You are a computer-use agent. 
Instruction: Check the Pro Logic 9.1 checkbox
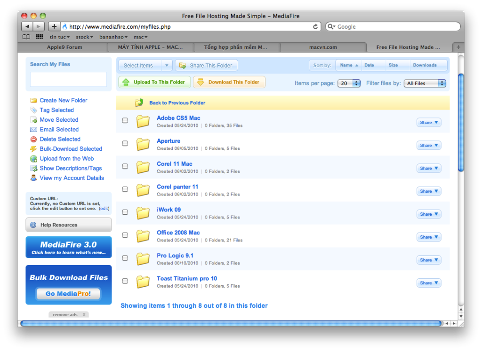click(125, 258)
